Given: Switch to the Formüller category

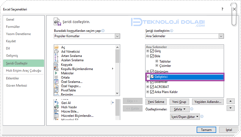Looking at the screenshot, I should click(13, 27).
